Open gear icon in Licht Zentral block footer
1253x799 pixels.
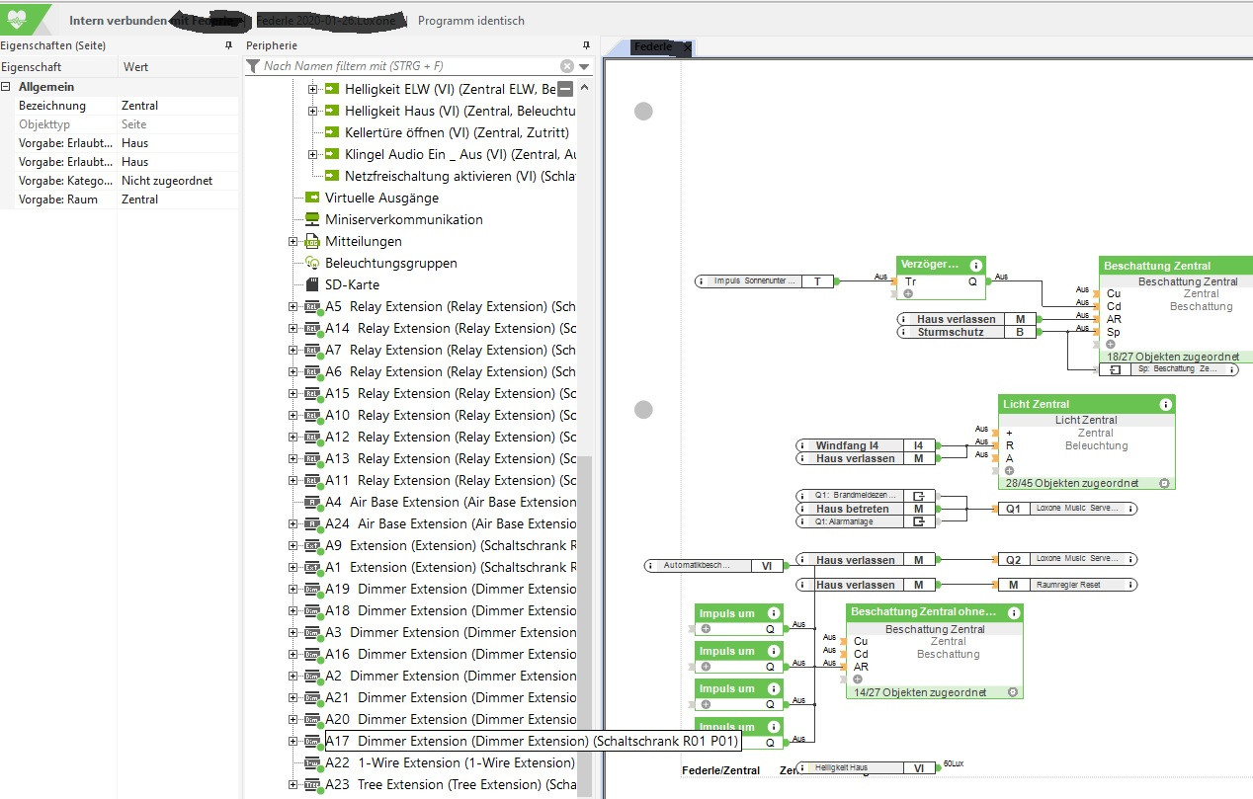pyautogui.click(x=1164, y=483)
